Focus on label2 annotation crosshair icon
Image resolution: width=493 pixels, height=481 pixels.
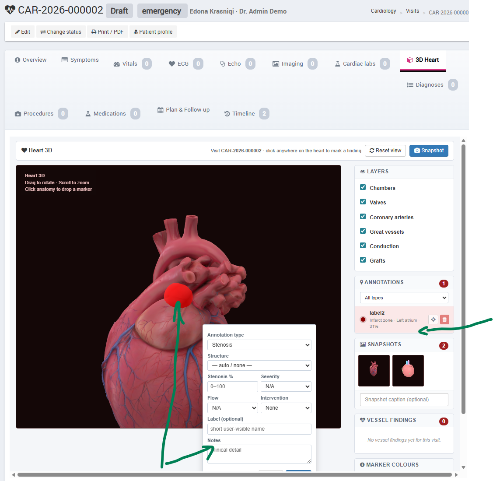tap(433, 319)
